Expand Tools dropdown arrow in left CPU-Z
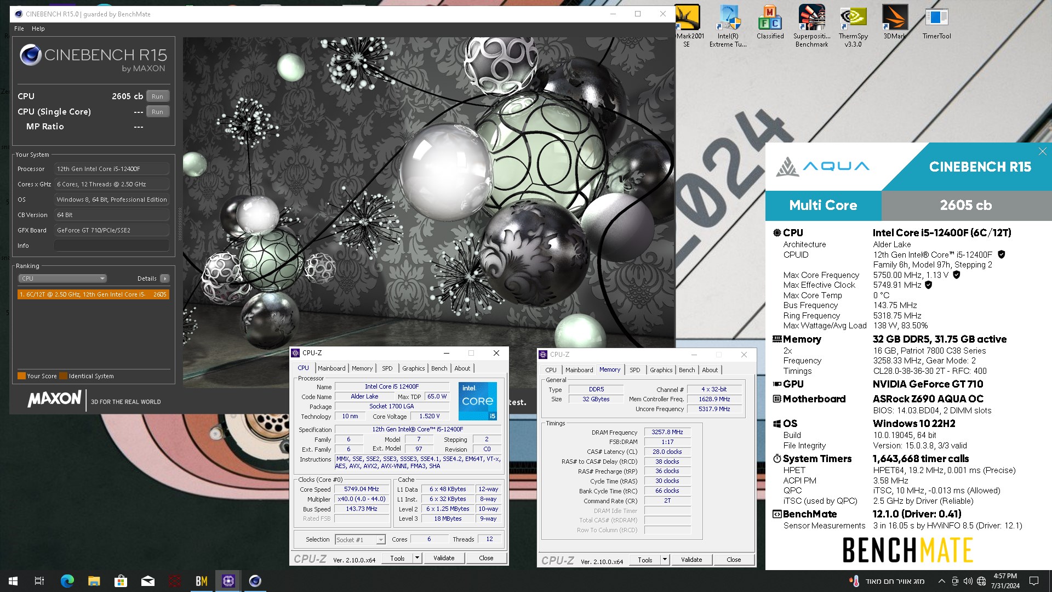This screenshot has height=592, width=1052. click(417, 558)
